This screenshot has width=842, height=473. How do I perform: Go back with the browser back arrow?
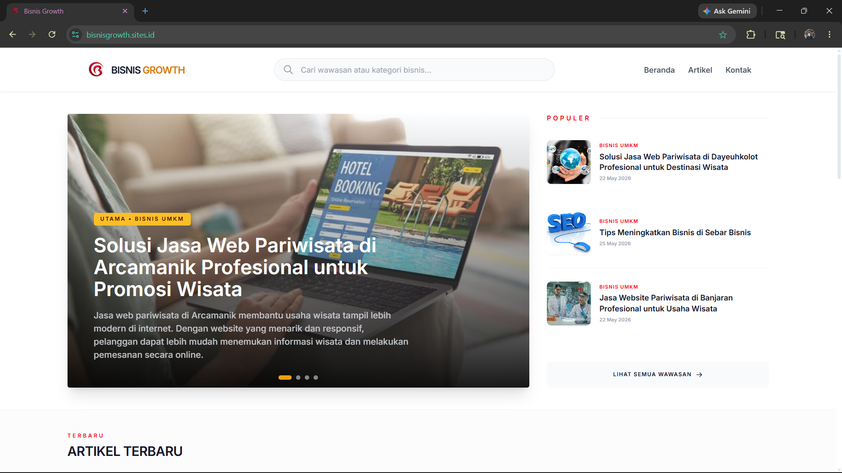click(12, 35)
